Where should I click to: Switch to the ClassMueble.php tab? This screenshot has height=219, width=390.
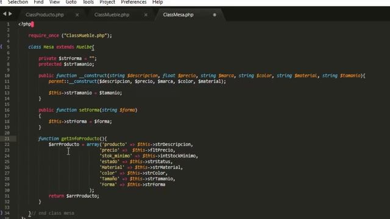tap(112, 15)
